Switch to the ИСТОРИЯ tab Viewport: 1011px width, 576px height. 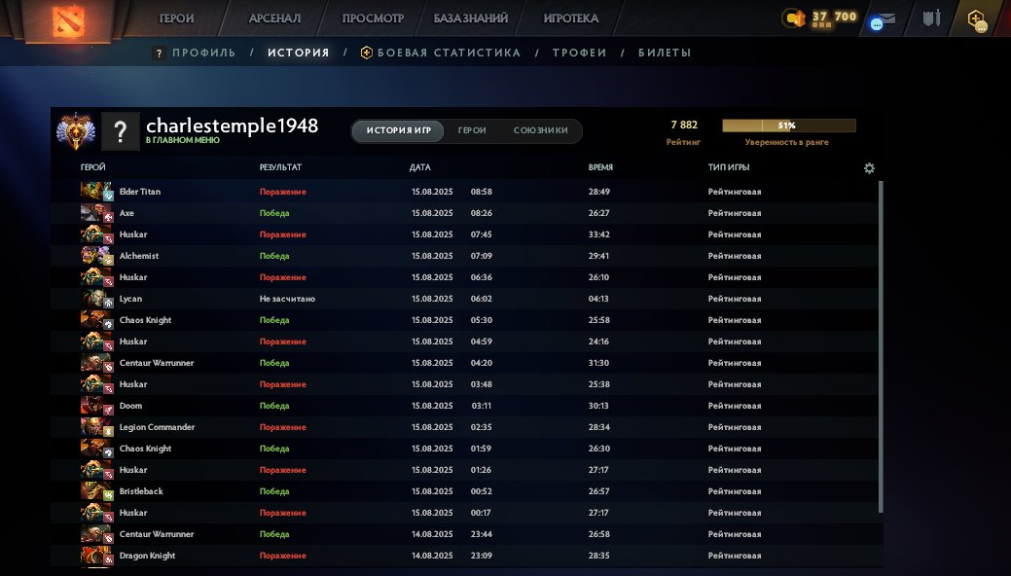tap(299, 53)
